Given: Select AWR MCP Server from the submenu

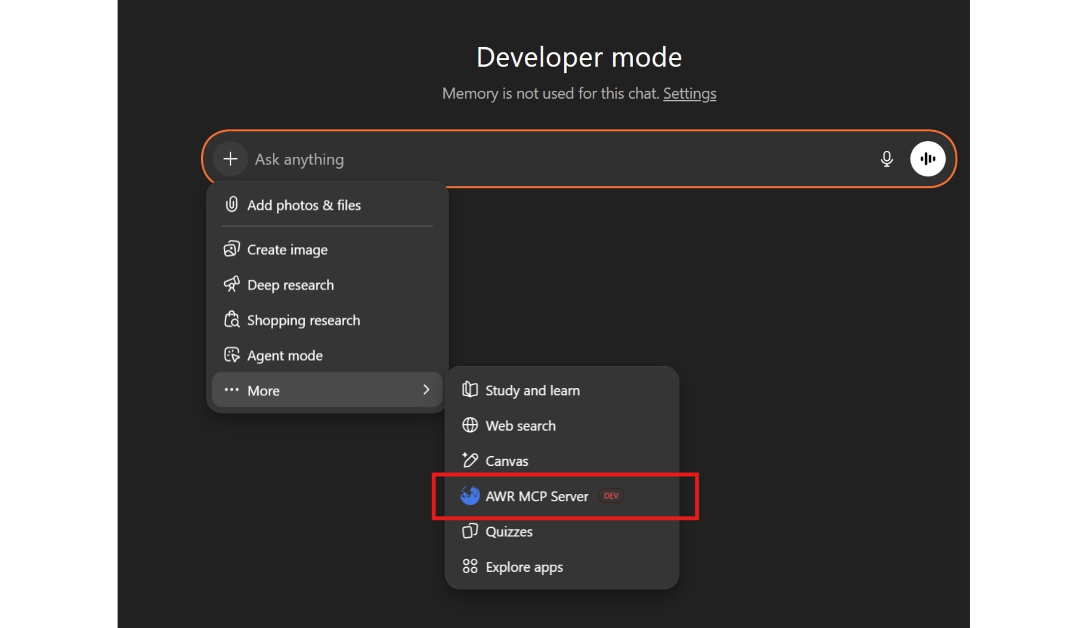Looking at the screenshot, I should point(537,496).
